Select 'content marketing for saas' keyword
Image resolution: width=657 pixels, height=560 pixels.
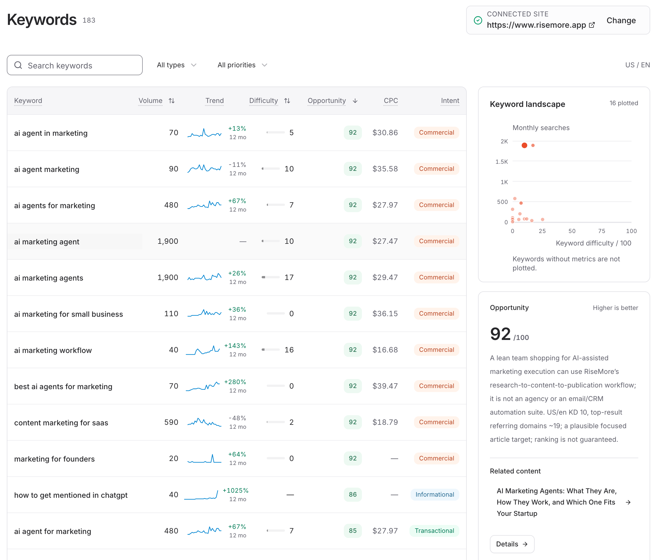[61, 423]
